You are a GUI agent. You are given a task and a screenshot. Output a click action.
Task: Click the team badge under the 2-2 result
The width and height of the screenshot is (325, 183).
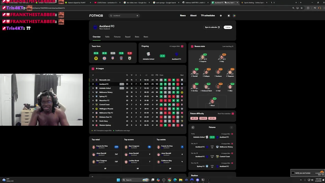pos(113,58)
